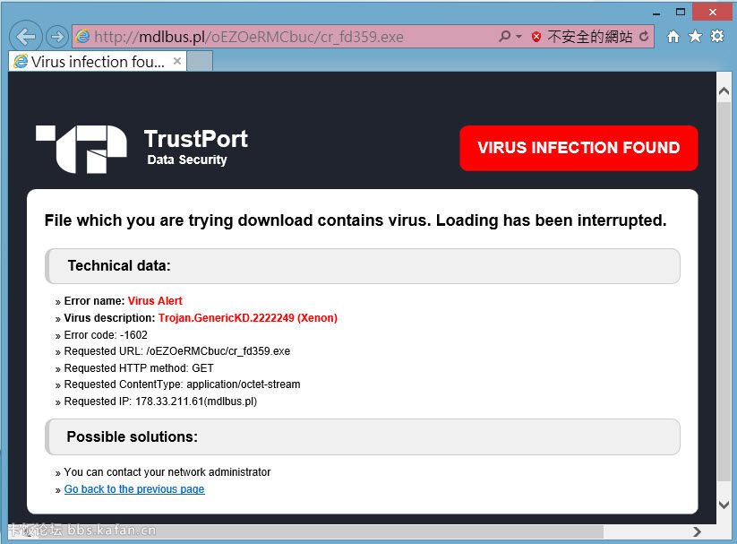Click the vertical scrollbar up arrow
737x544 pixels.
[724, 91]
